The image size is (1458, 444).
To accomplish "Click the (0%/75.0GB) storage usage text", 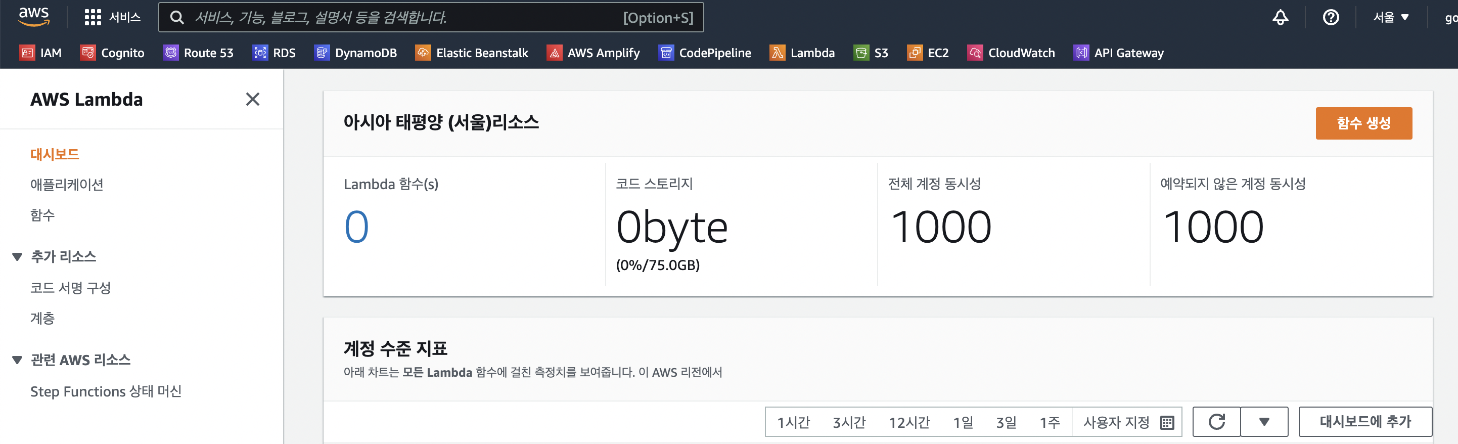I will (x=658, y=265).
